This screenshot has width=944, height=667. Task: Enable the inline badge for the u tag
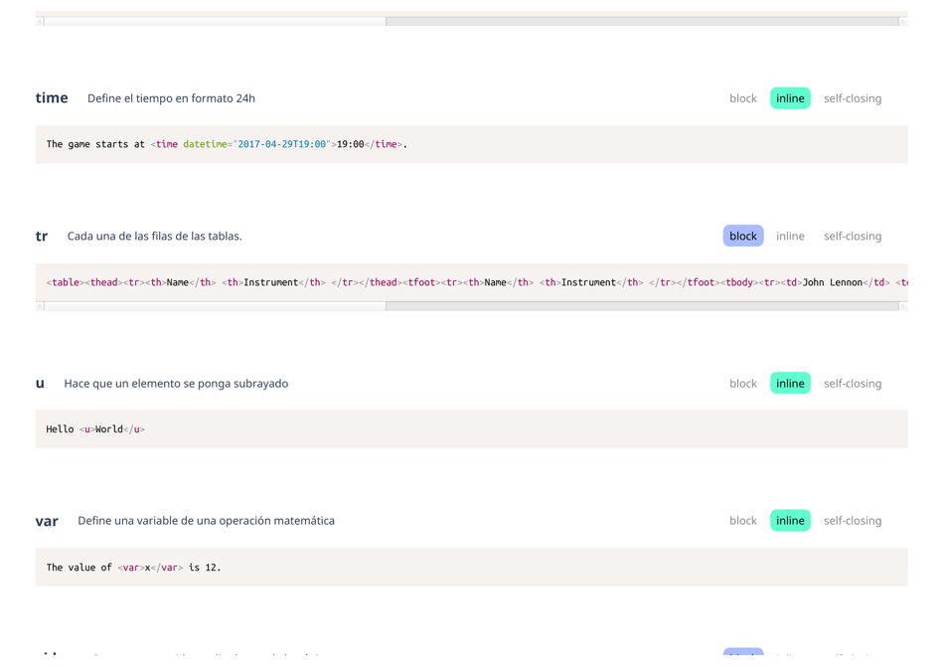click(790, 383)
